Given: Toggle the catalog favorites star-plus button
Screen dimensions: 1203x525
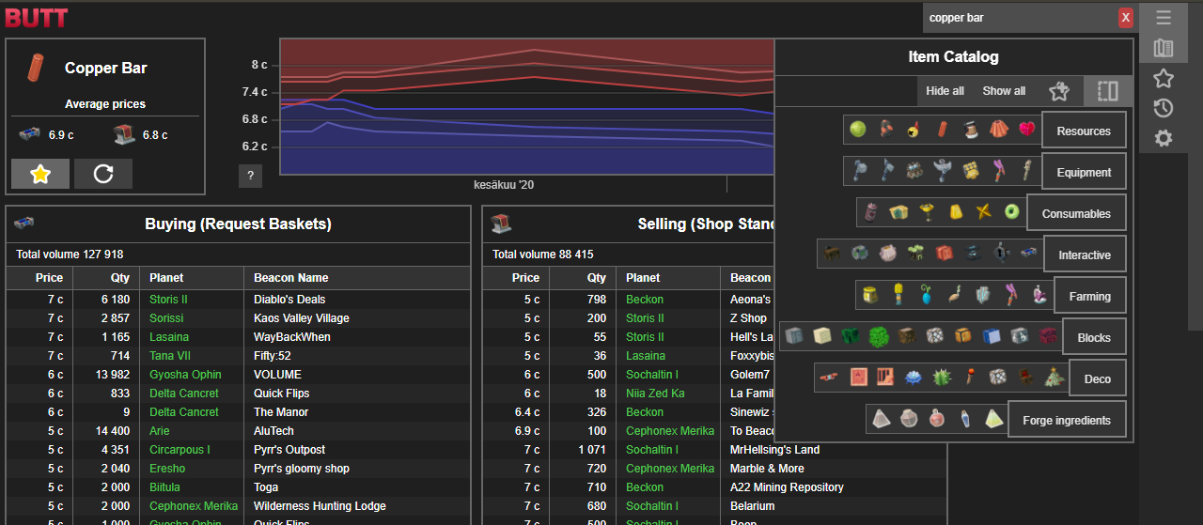Looking at the screenshot, I should point(1059,91).
